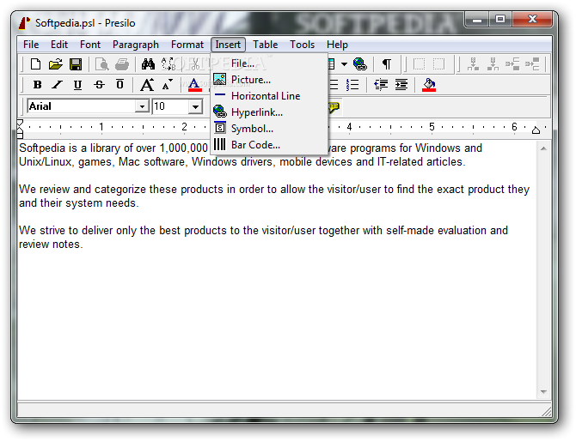Choose Symbol... from the Insert menu
The width and height of the screenshot is (576, 441).
click(x=269, y=129)
